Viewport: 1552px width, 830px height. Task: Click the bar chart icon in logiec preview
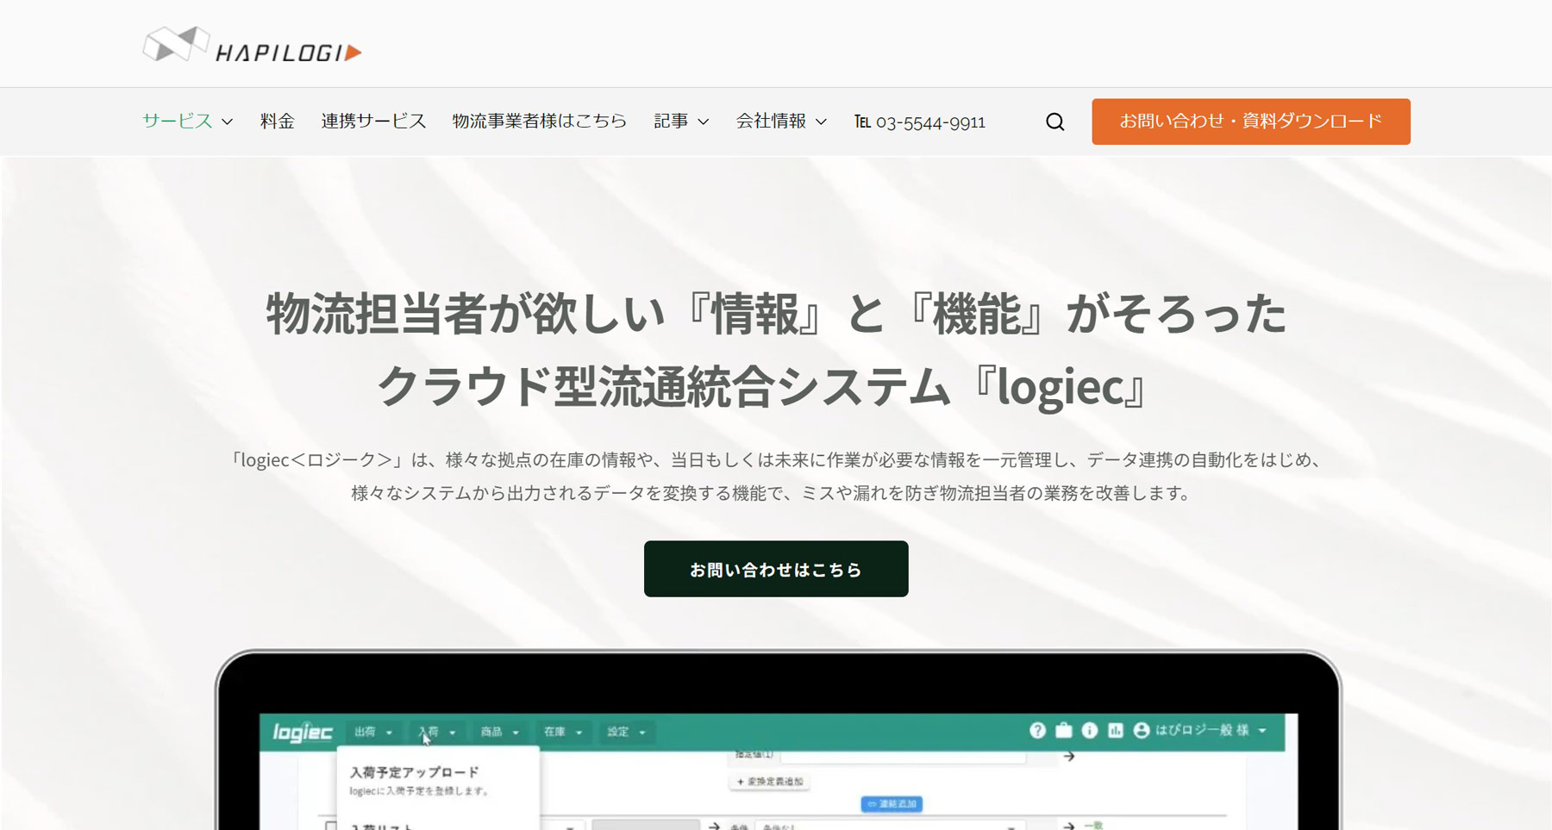1116,730
